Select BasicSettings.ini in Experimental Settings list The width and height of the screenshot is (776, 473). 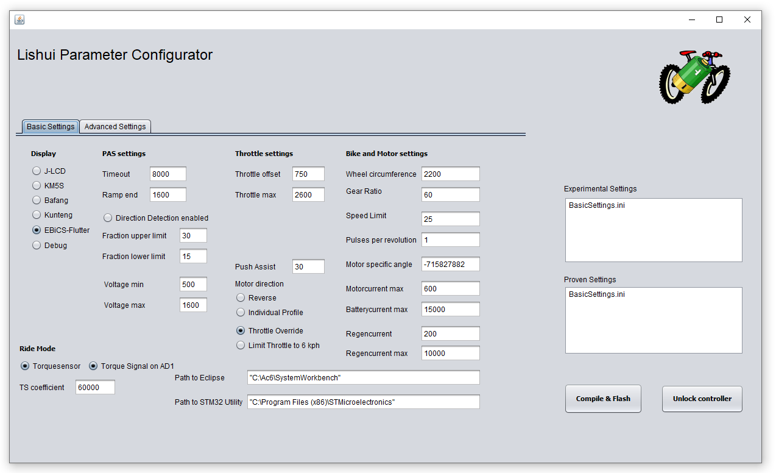click(x=597, y=205)
